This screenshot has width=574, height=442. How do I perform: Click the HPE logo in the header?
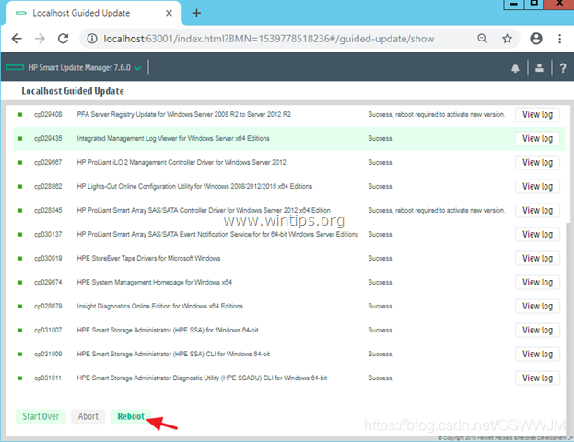pyautogui.click(x=15, y=67)
